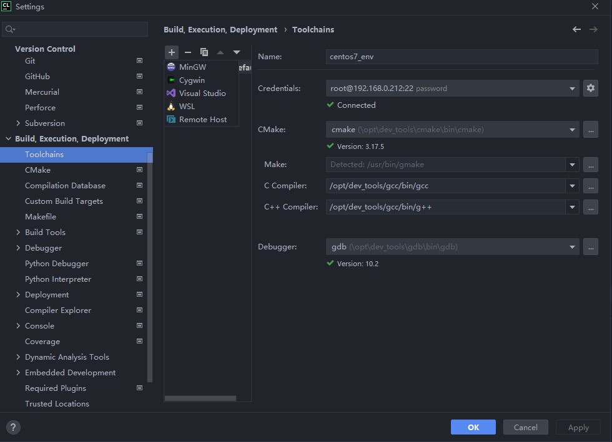The image size is (612, 442).
Task: Click the project-level icon beside Compilation Database
Action: click(139, 186)
